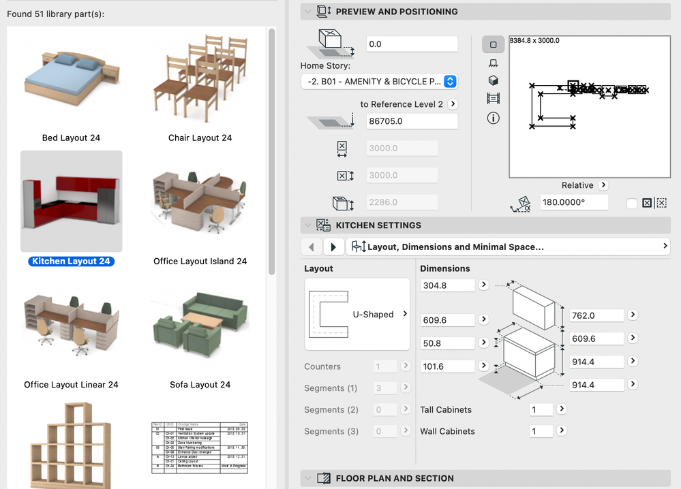Collapse Preview and Positioning panel
This screenshot has height=489, width=681.
(x=308, y=12)
